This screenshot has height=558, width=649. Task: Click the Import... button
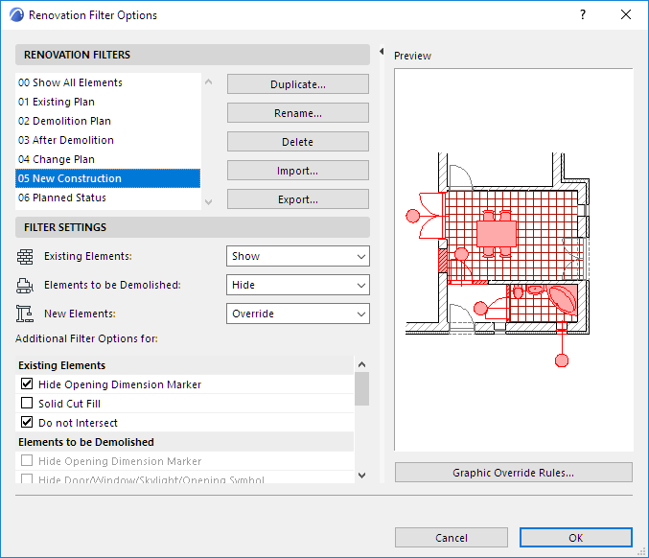tap(298, 171)
